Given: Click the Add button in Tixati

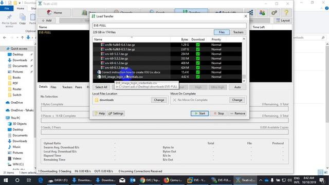Looking at the screenshot, I should point(47,21).
